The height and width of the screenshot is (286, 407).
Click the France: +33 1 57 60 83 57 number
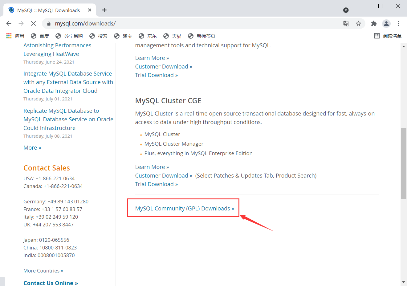click(53, 209)
